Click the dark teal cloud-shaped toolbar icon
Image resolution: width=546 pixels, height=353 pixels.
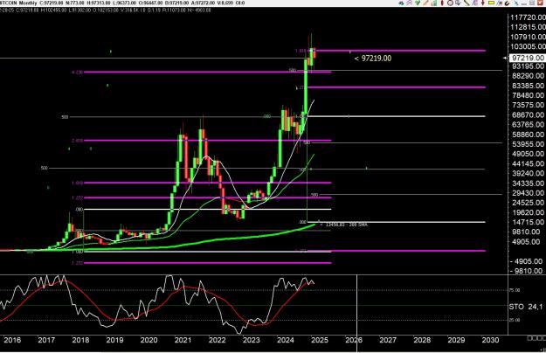(x=401, y=3)
